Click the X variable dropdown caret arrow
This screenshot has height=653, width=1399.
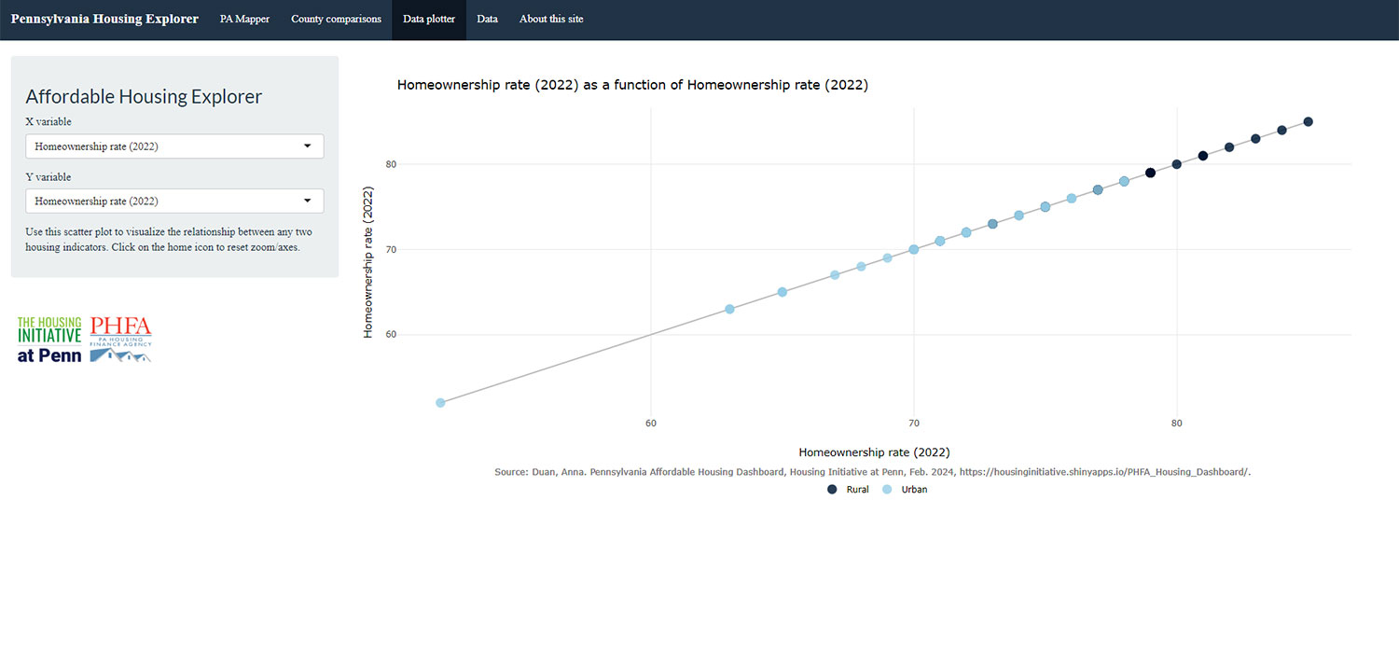[308, 146]
